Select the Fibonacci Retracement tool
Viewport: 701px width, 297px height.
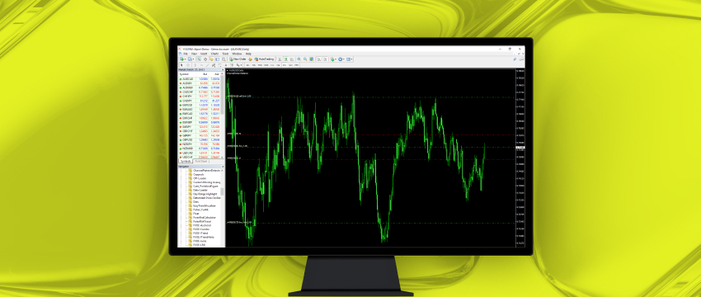(x=219, y=65)
